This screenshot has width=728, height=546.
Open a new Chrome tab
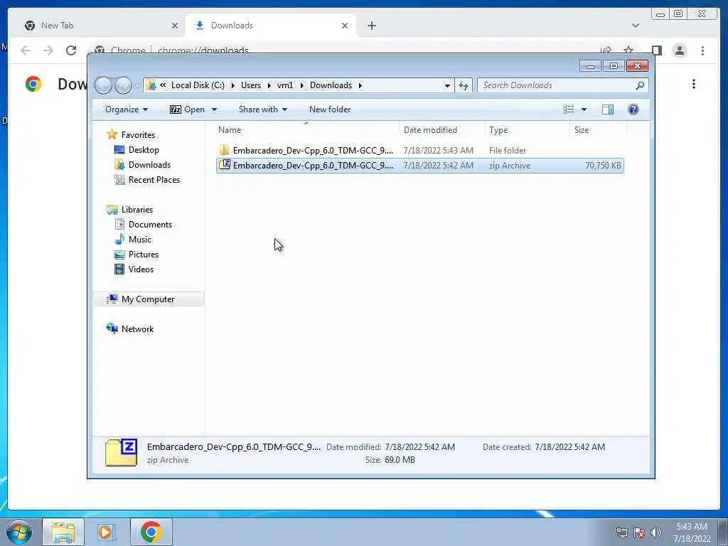(x=371, y=26)
